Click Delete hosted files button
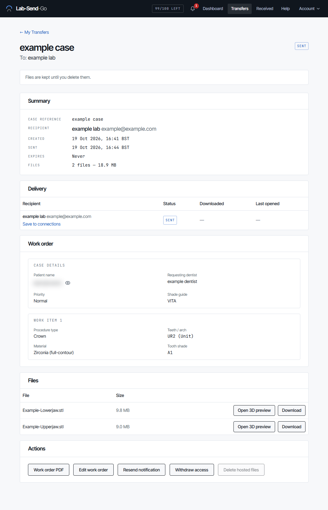This screenshot has height=510, width=328. 241,470
